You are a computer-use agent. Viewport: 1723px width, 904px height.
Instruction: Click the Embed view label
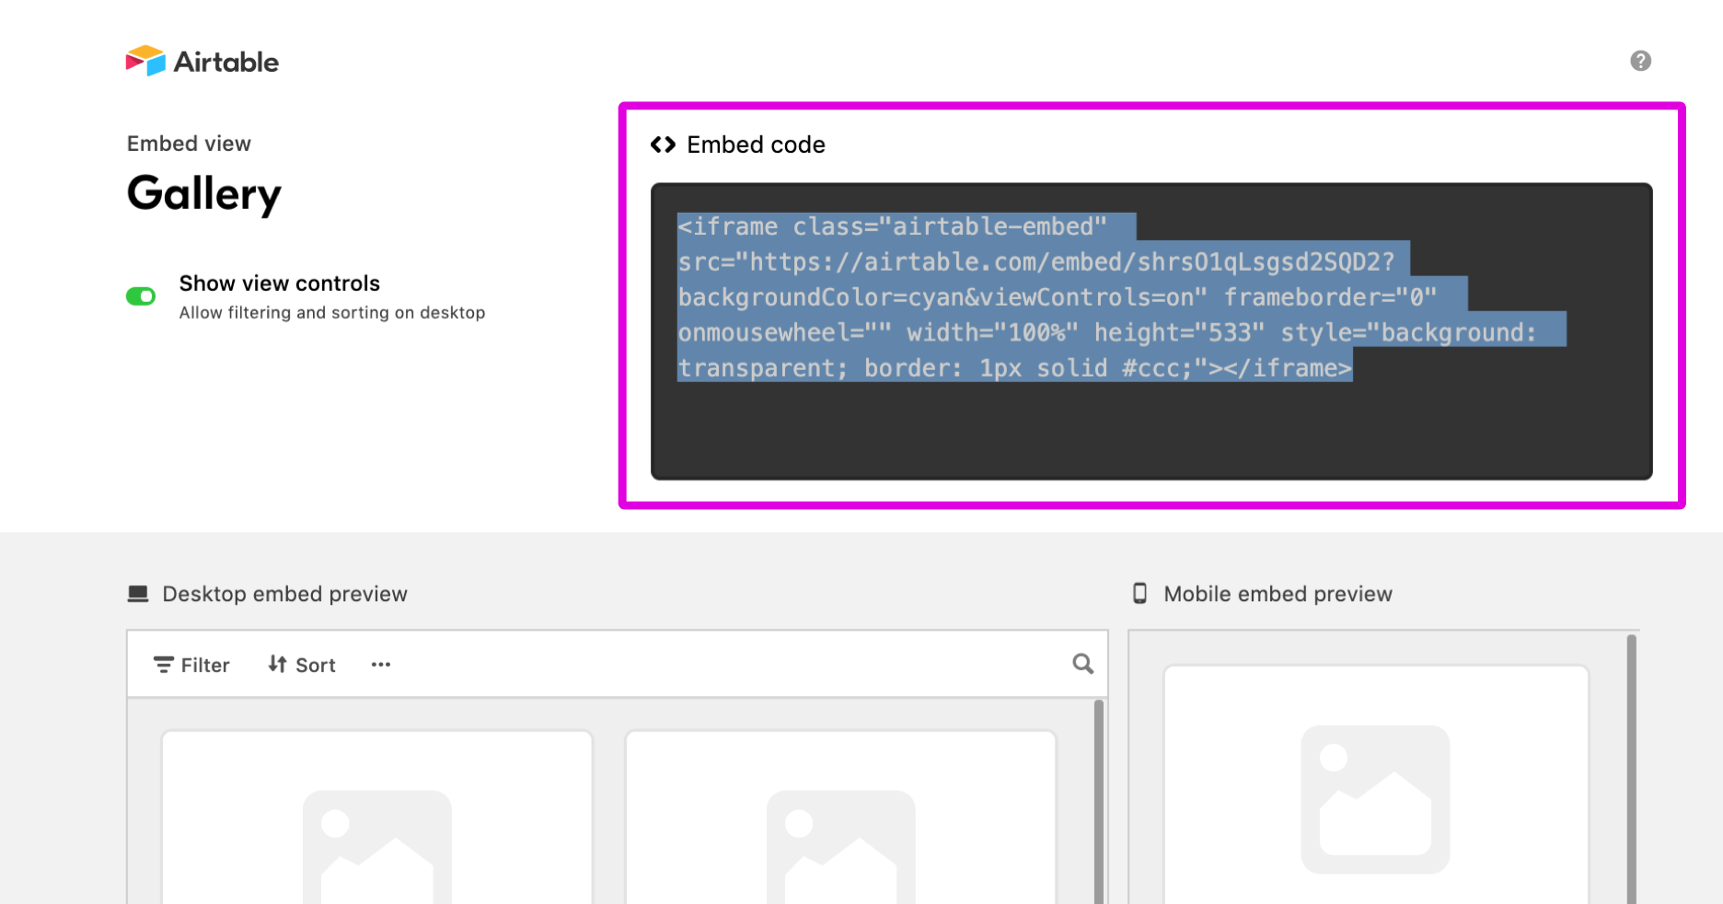tap(189, 143)
